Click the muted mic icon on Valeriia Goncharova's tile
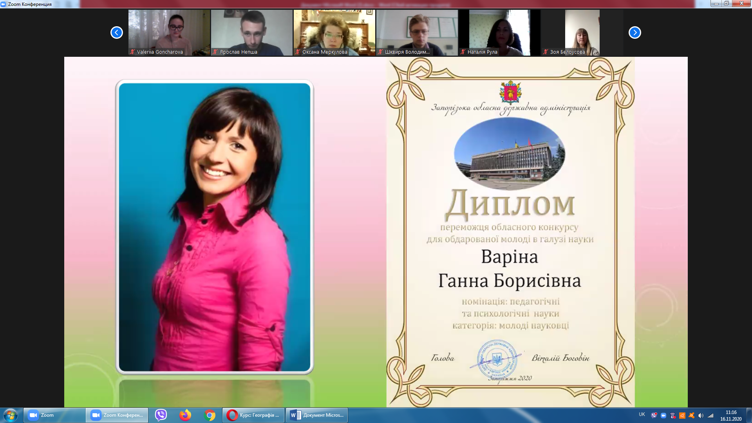Image resolution: width=752 pixels, height=423 pixels. pos(133,52)
